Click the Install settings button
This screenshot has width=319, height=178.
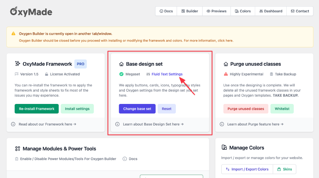tap(77, 109)
